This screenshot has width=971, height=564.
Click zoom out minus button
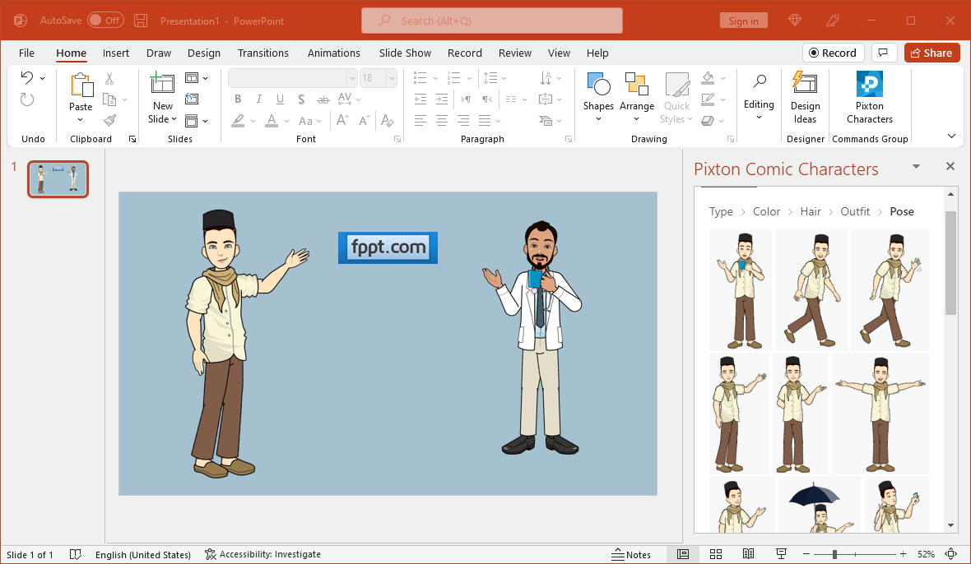click(x=806, y=554)
